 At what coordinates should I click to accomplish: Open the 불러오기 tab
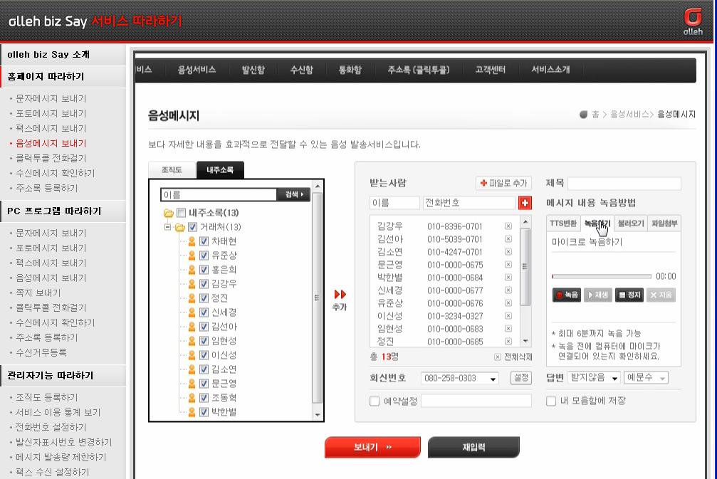pyautogui.click(x=631, y=223)
